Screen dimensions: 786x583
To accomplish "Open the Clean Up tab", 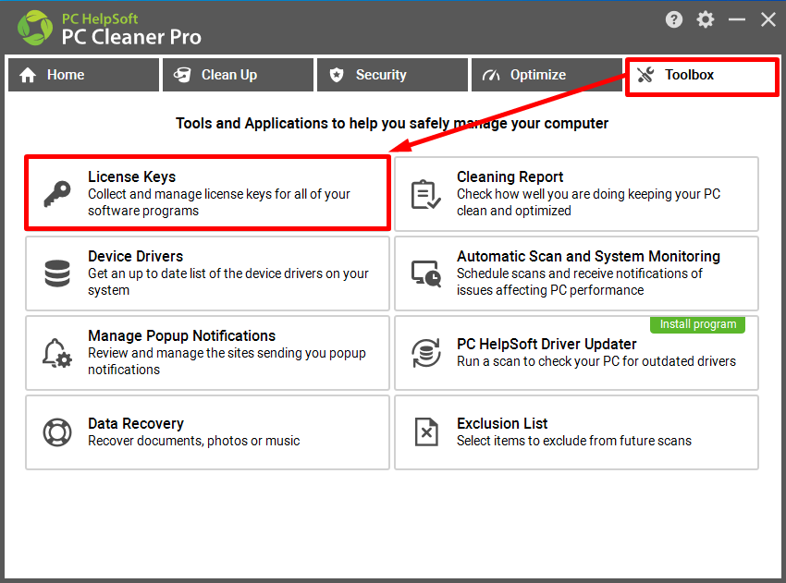I will 238,75.
